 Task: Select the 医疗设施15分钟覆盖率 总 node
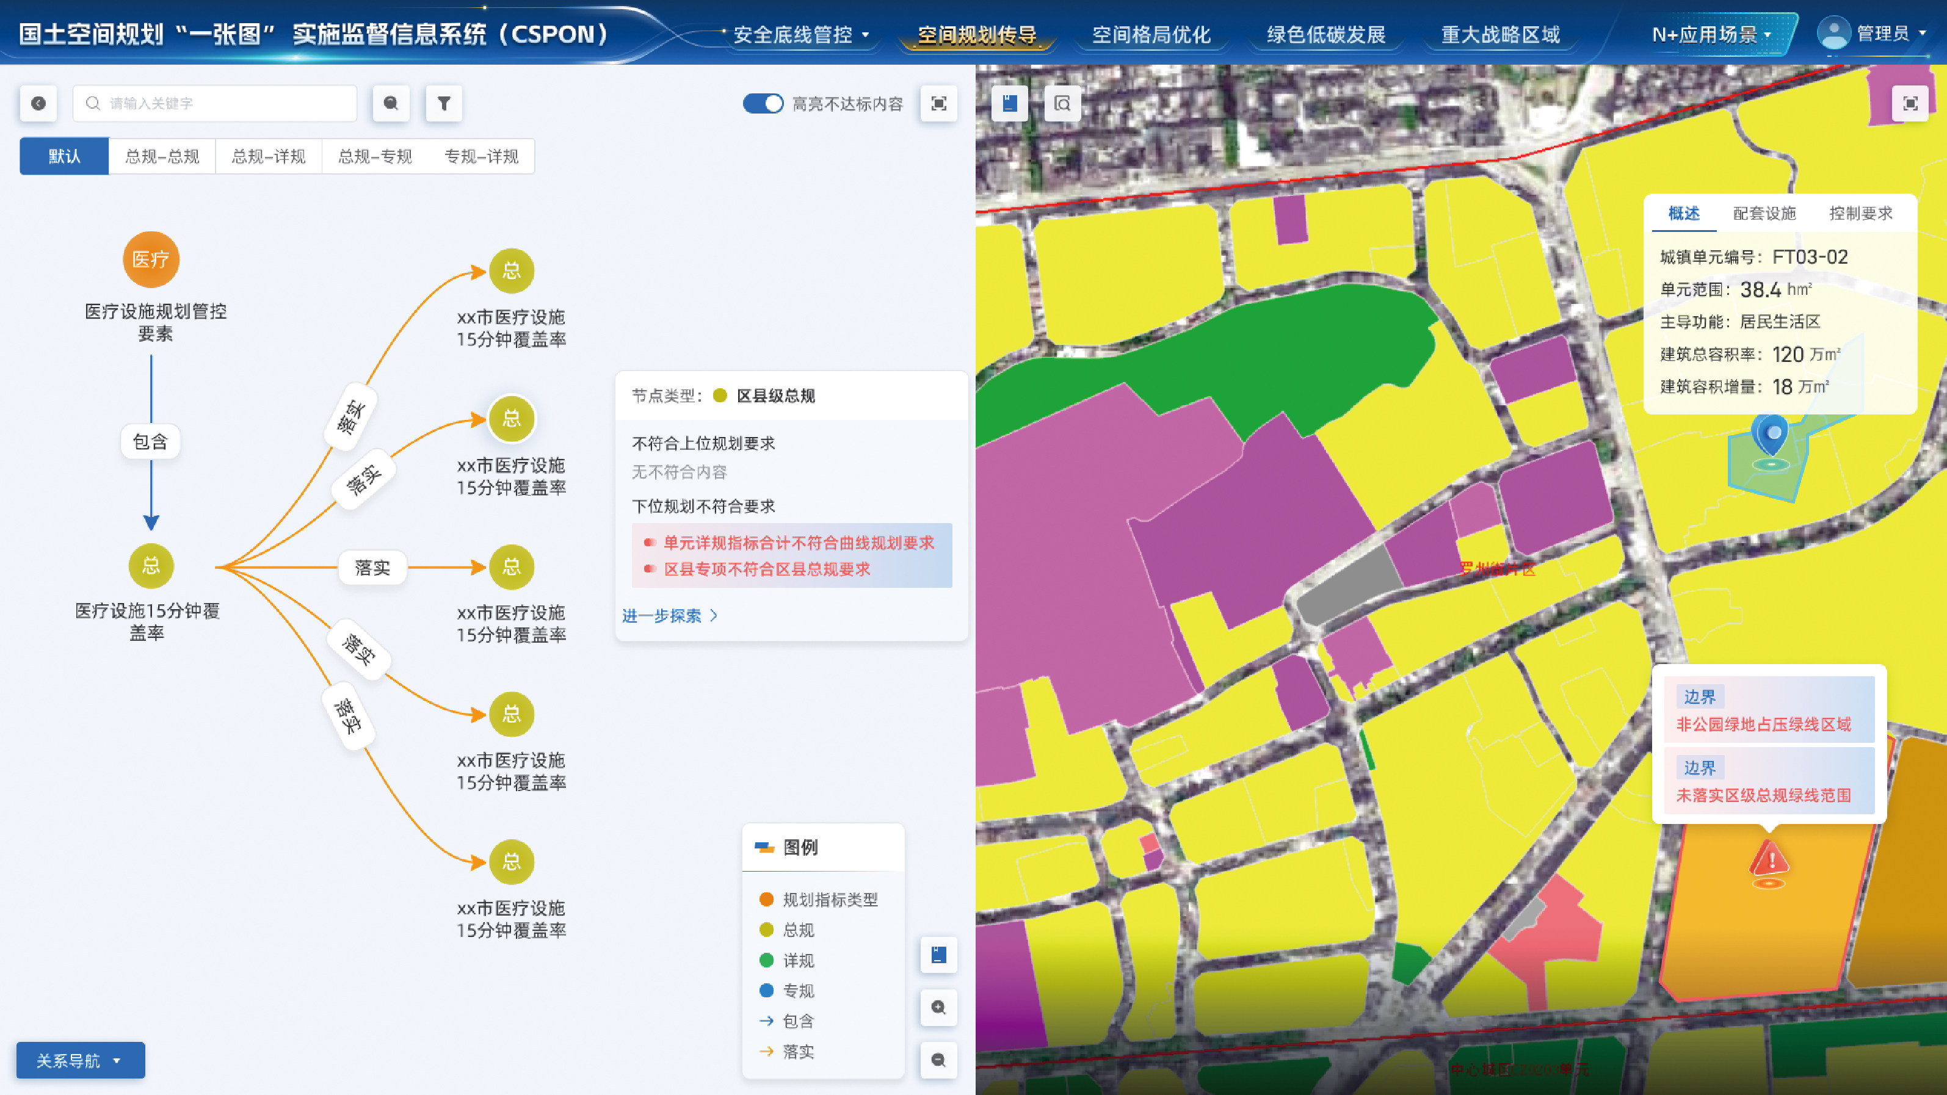151,565
